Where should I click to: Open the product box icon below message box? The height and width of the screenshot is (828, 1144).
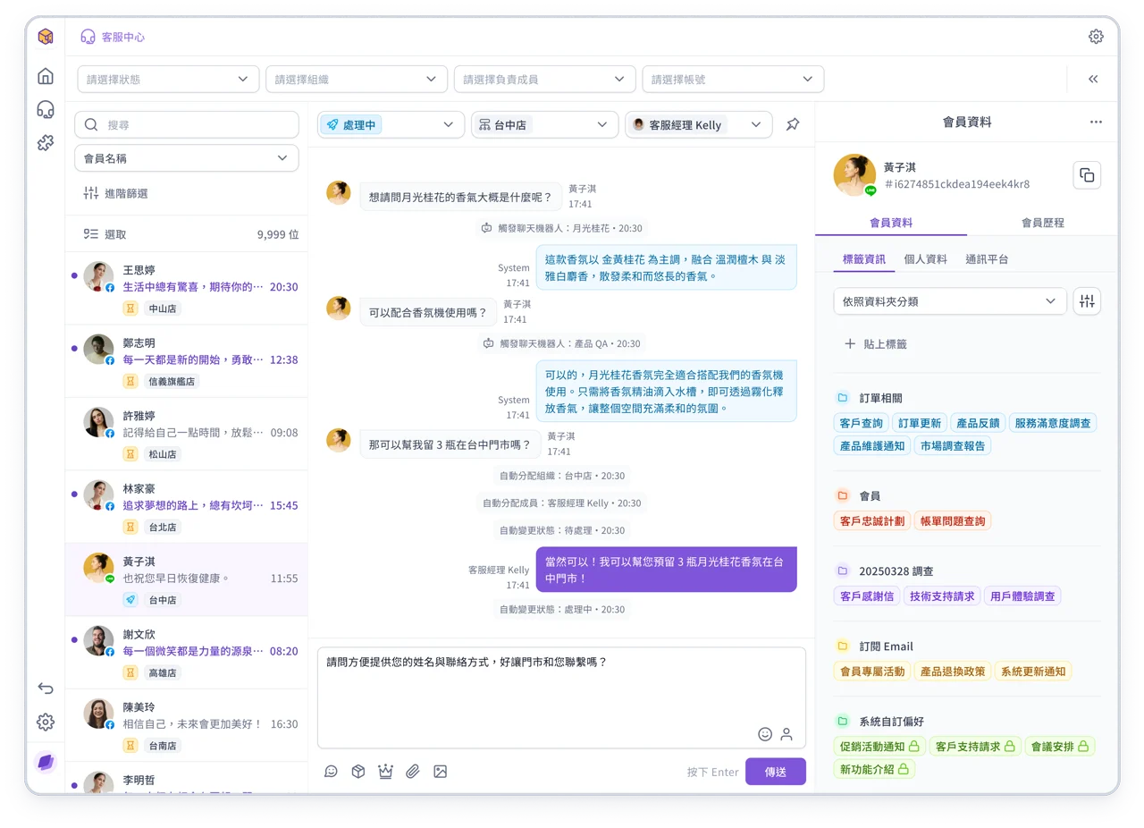(358, 771)
